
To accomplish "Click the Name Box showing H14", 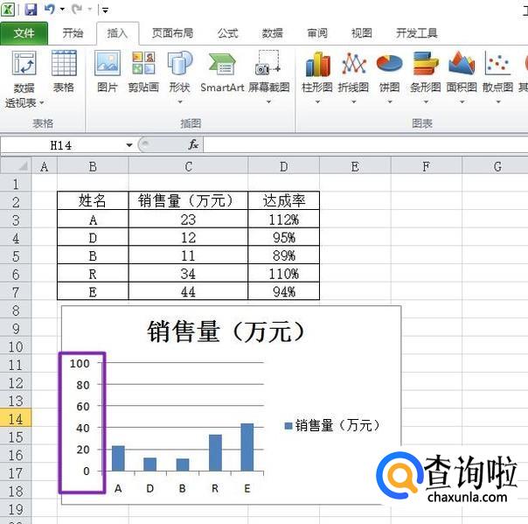I will [61, 145].
